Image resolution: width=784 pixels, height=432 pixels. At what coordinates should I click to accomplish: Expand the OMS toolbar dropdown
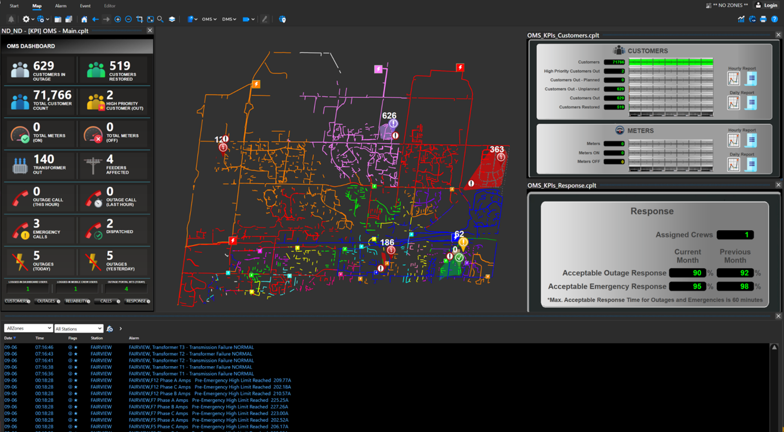click(x=209, y=20)
